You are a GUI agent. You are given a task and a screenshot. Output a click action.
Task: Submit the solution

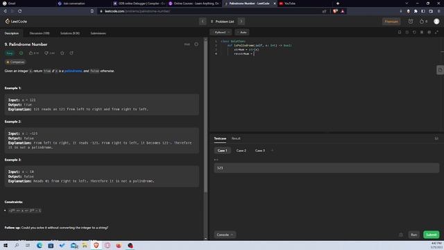pos(431,235)
